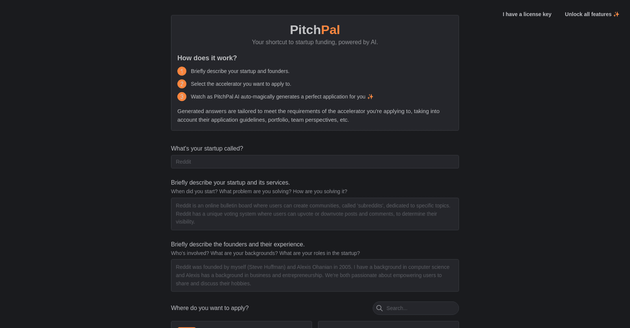Click the orange step 3 circle icon

pos(182,96)
